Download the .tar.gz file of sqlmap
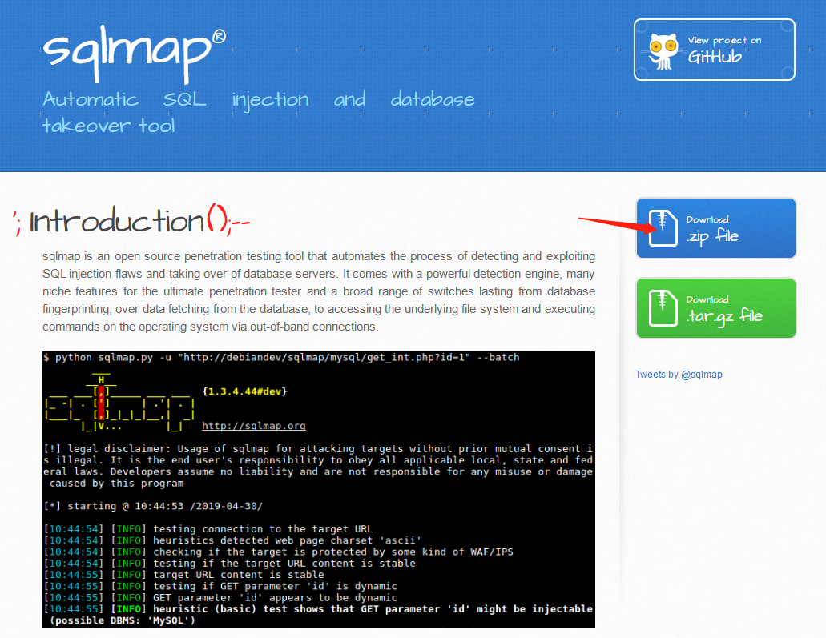 (715, 307)
